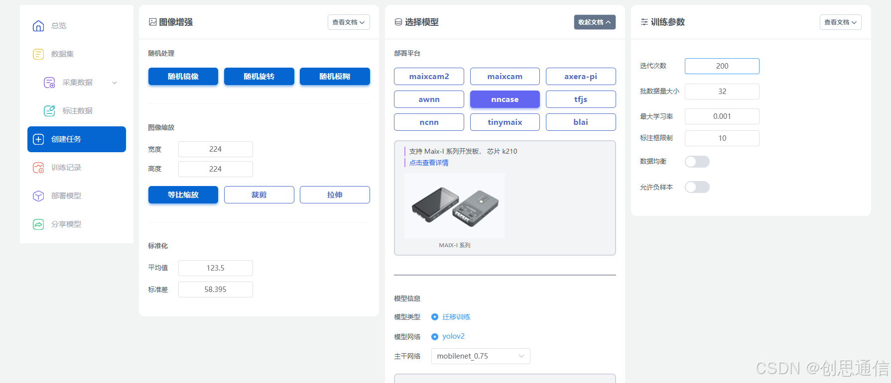Expand 采集数据 submenu chevron

click(x=115, y=83)
